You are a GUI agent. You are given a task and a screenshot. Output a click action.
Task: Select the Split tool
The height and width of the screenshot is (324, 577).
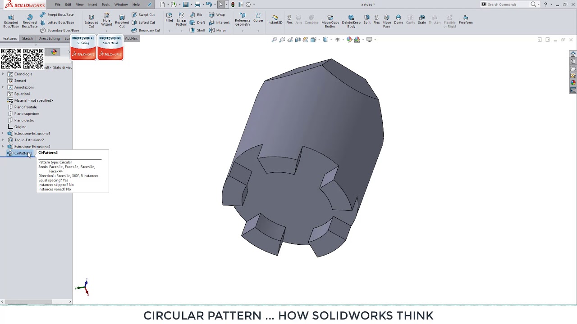(x=367, y=19)
